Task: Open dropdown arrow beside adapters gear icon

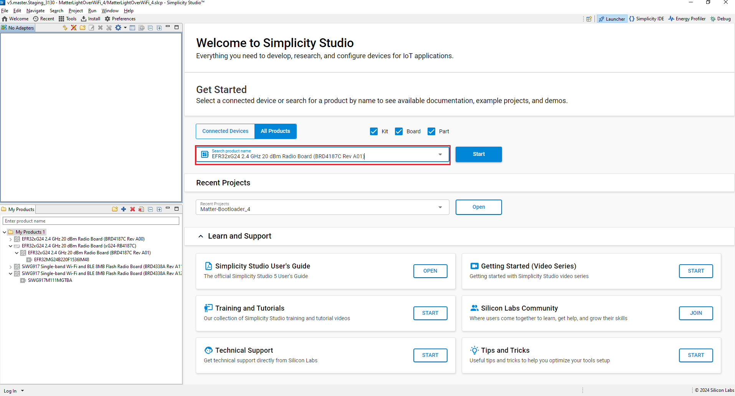Action: (x=125, y=28)
